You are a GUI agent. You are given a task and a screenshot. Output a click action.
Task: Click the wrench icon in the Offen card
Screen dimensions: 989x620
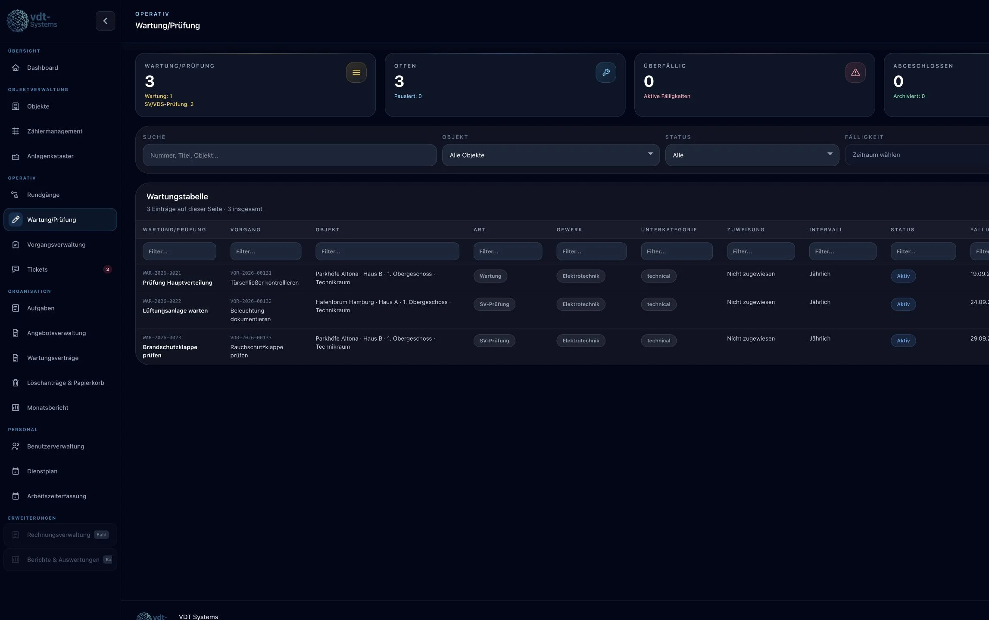point(605,72)
